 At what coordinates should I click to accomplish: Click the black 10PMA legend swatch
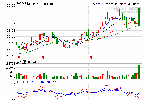click(x=112, y=4)
